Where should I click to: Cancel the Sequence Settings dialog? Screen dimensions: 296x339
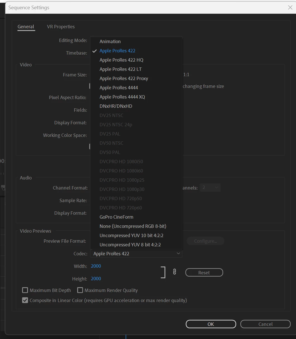(x=266, y=324)
